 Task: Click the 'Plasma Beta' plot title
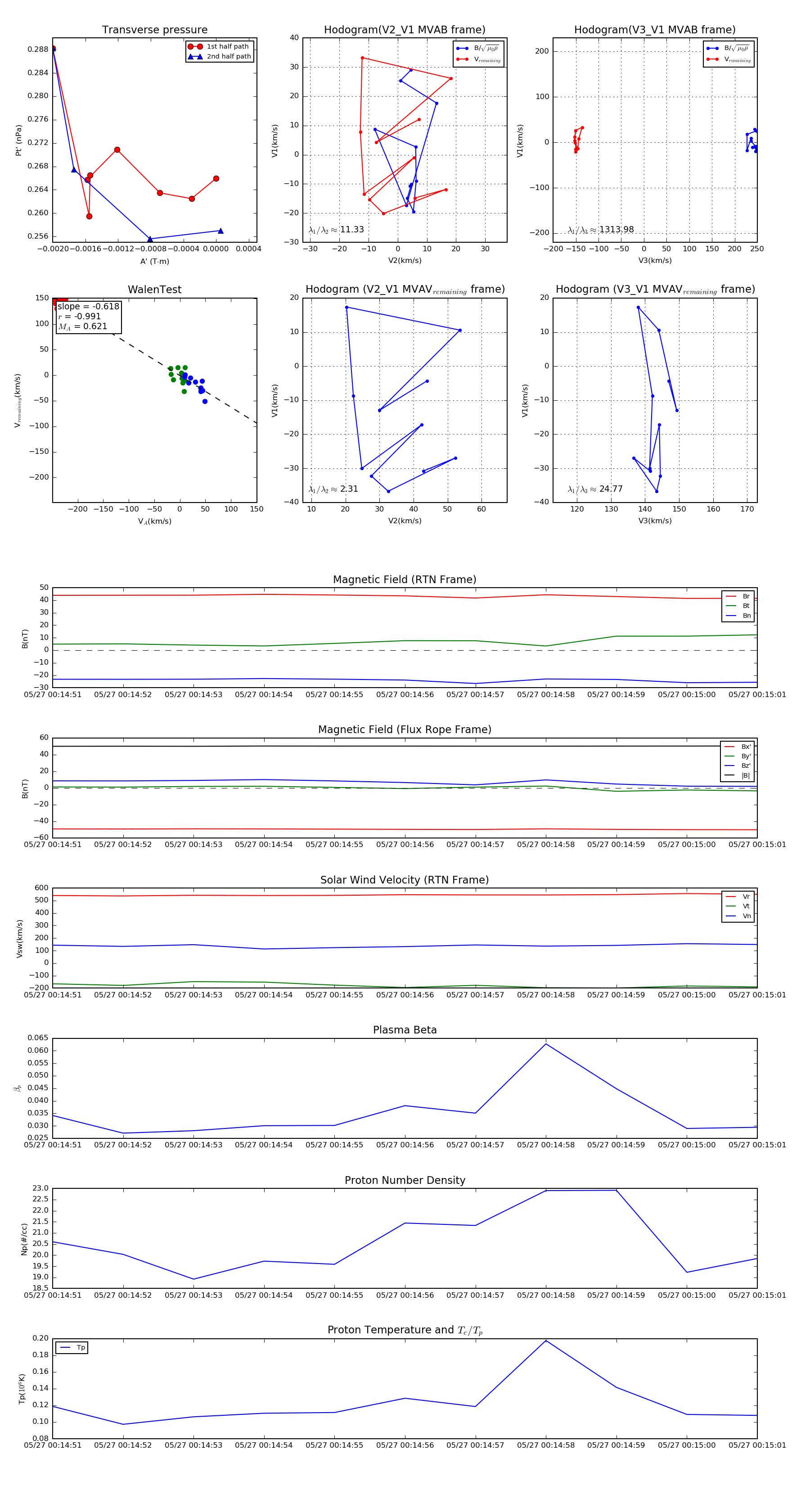click(x=405, y=1030)
